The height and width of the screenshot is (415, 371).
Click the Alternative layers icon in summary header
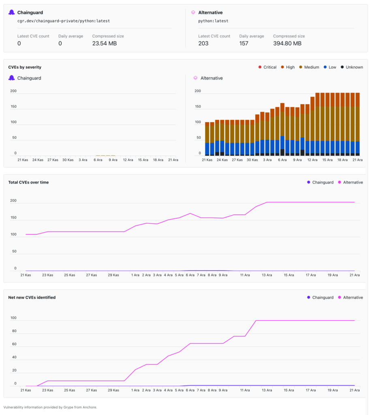click(x=193, y=13)
